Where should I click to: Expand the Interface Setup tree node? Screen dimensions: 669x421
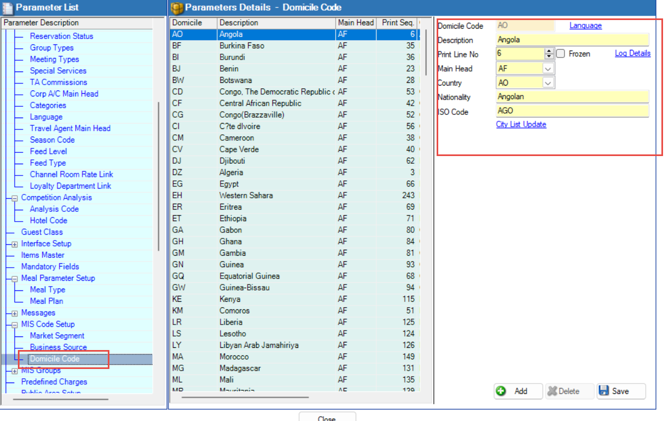pos(15,244)
